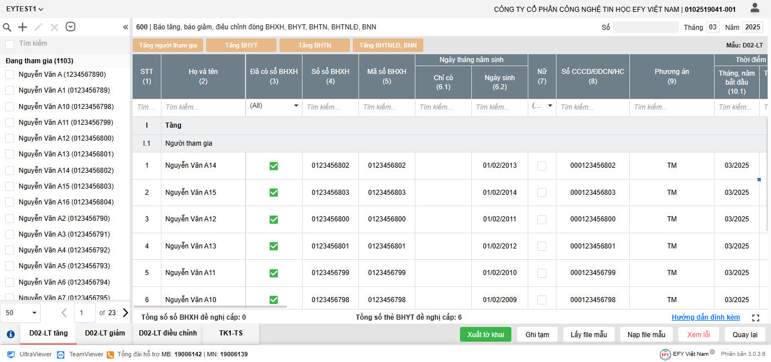Tick the select-all checkbox beside Tìm kiếm
771x362 pixels.
point(10,44)
